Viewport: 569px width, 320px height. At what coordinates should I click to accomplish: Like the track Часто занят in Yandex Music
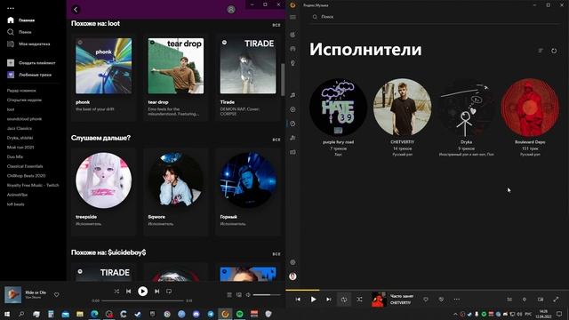pos(426,300)
